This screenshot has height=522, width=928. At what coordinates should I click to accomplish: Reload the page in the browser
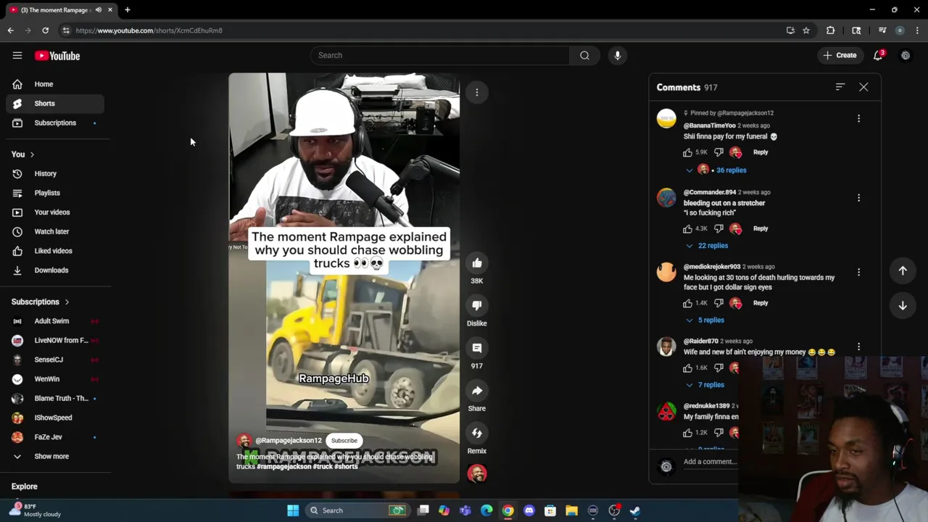click(x=45, y=30)
